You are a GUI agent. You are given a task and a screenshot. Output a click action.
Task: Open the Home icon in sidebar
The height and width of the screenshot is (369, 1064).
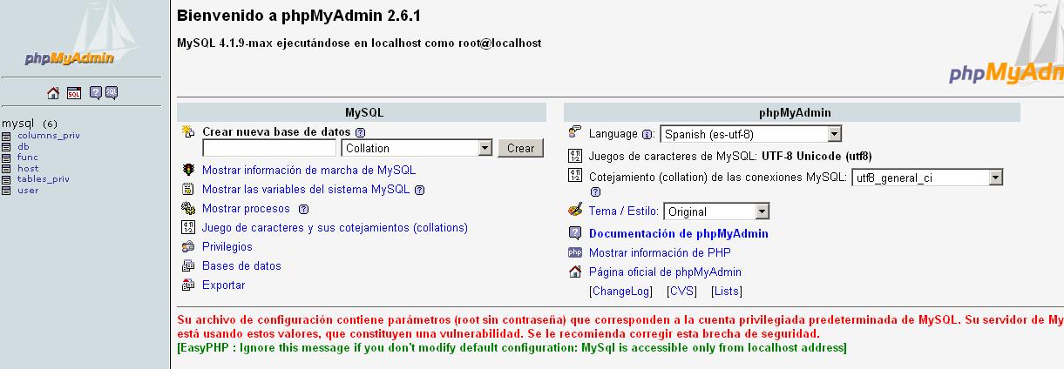(53, 92)
